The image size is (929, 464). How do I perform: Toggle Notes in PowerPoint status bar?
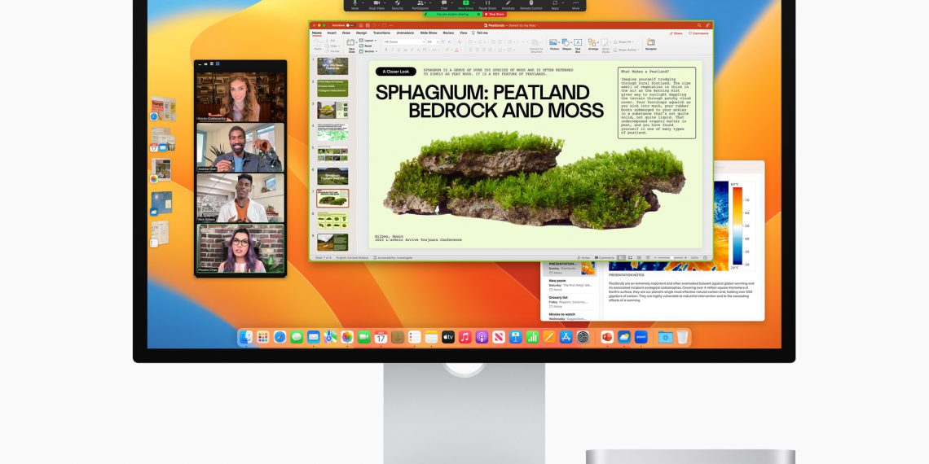click(583, 257)
